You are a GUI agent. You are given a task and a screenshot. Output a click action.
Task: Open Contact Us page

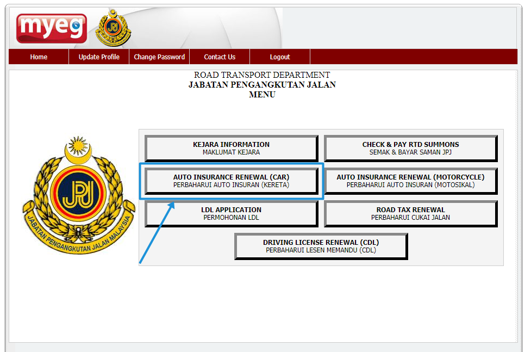tap(220, 57)
